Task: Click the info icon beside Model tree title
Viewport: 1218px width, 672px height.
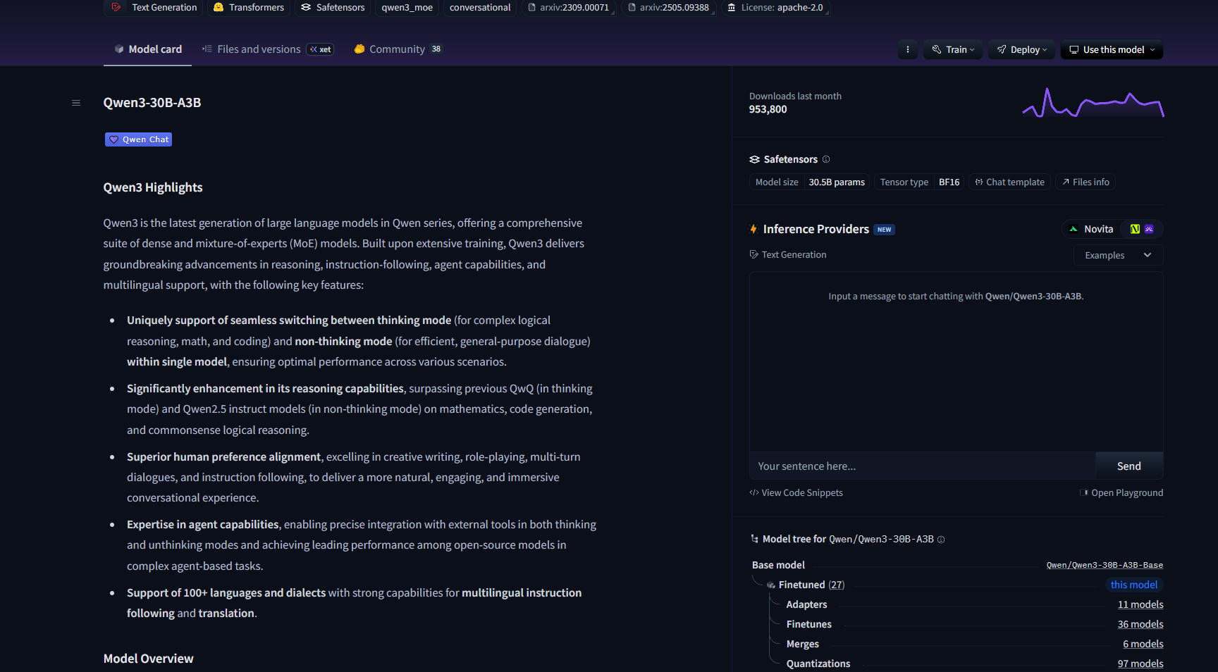Action: [x=941, y=540]
